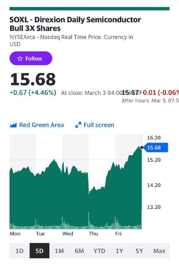Switch to the 1M range
Viewport: 179px width, 264px height.
(59, 251)
